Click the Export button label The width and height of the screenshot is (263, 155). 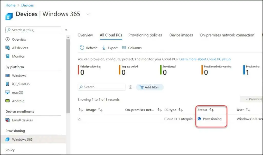pos(113,48)
